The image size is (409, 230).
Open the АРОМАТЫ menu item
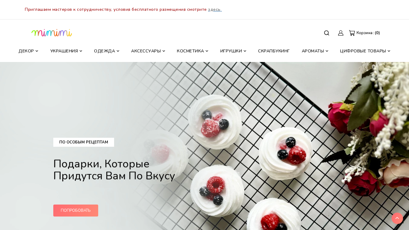[x=313, y=51]
